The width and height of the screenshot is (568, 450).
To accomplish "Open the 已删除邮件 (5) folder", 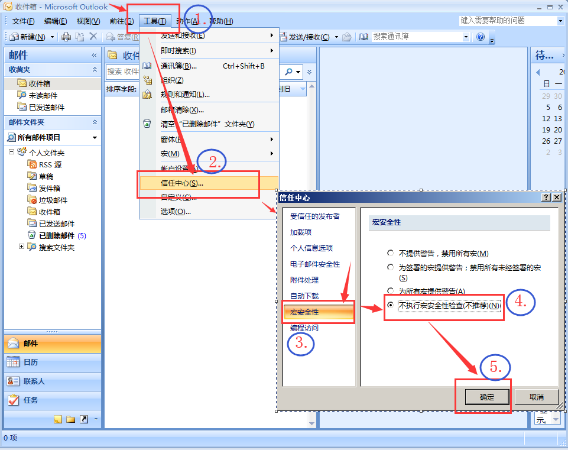I will pyautogui.click(x=62, y=235).
